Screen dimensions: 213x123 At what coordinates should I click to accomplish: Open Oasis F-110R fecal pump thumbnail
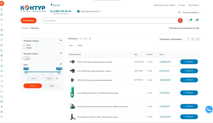(73, 117)
